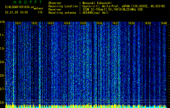The height and width of the screenshot is (108, 170).
Task: Click the Observer field label
Action: point(55,3)
